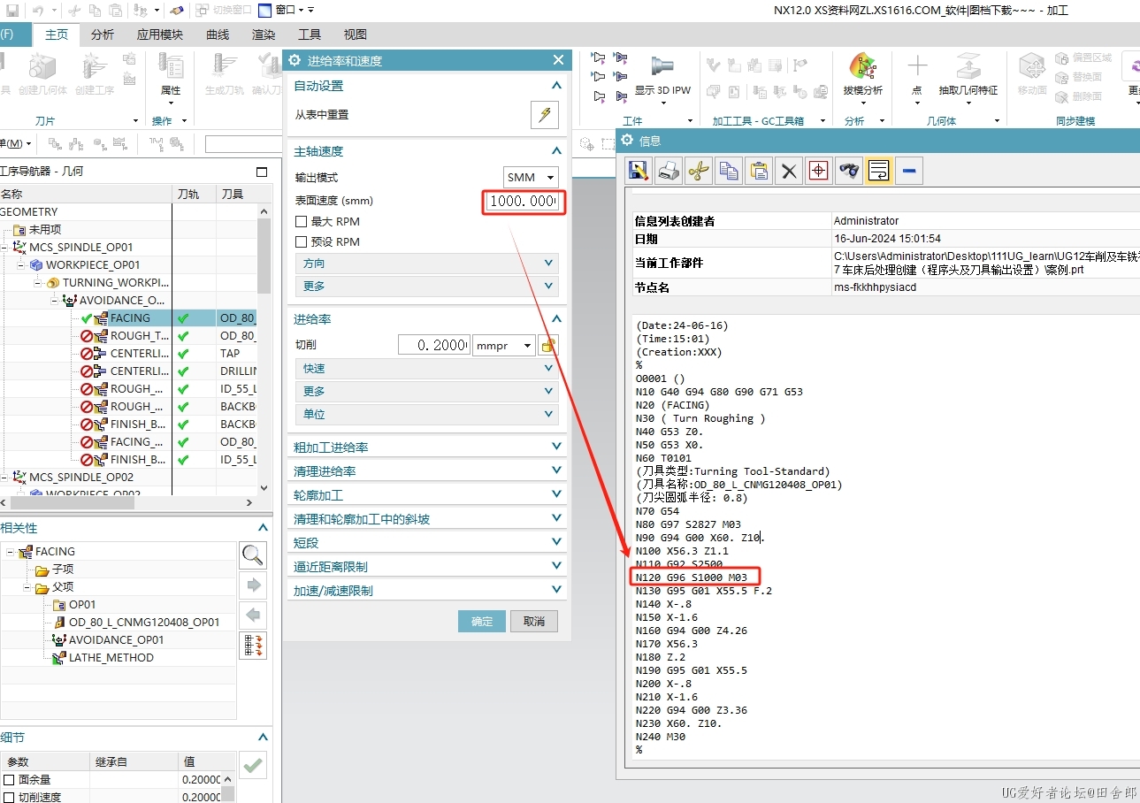
Task: Open the 曲线 ribbon tab
Action: click(218, 34)
